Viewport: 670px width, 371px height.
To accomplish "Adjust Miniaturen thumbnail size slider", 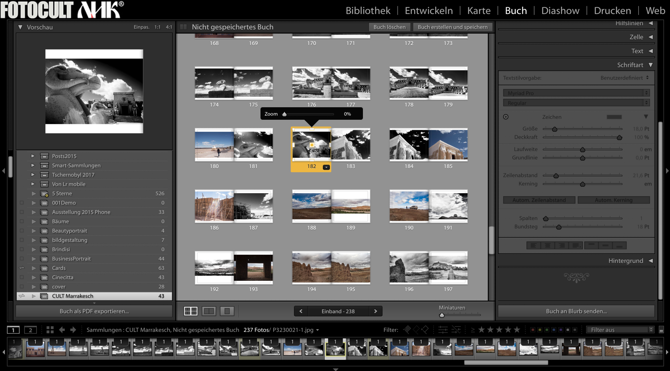I will click(442, 315).
